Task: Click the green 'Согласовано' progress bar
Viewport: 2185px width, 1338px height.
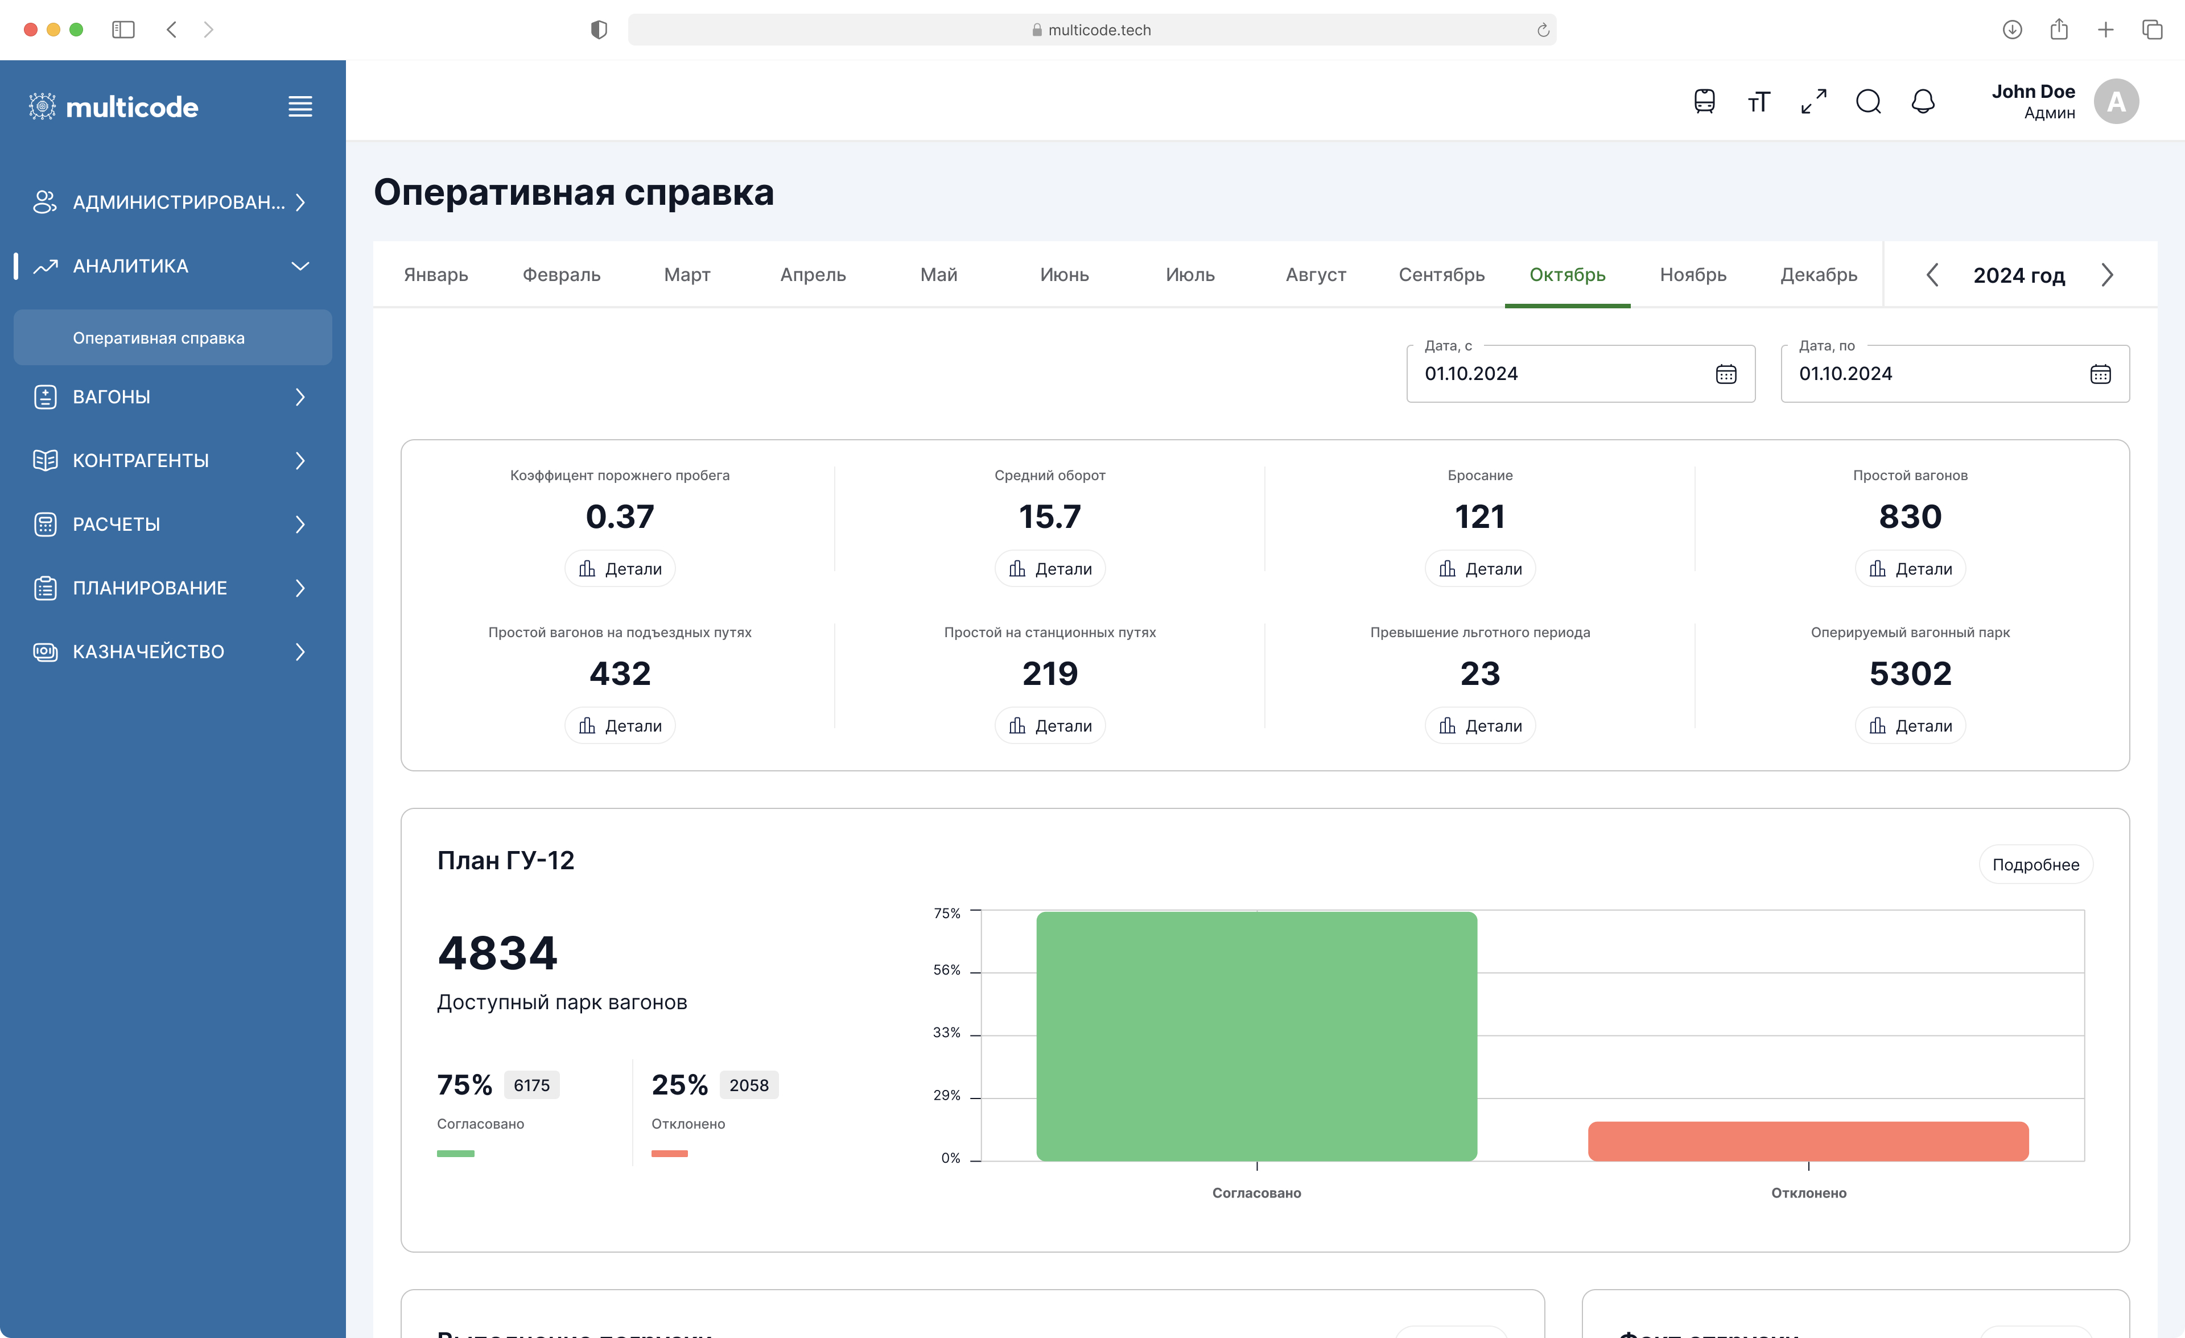Action: 455,1154
